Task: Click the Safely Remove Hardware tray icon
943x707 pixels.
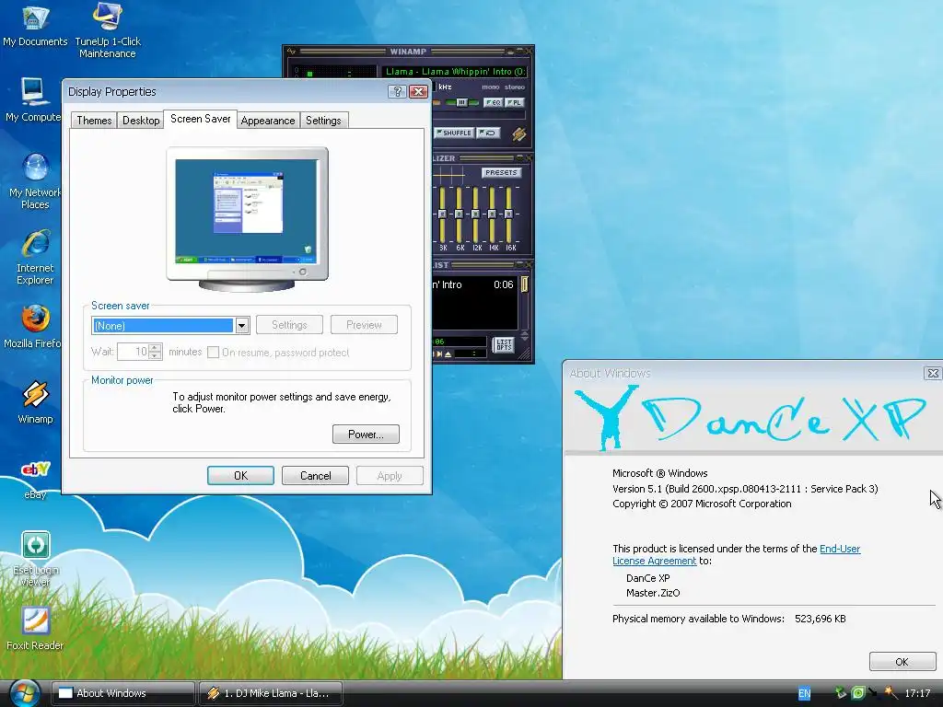Action: (x=841, y=692)
